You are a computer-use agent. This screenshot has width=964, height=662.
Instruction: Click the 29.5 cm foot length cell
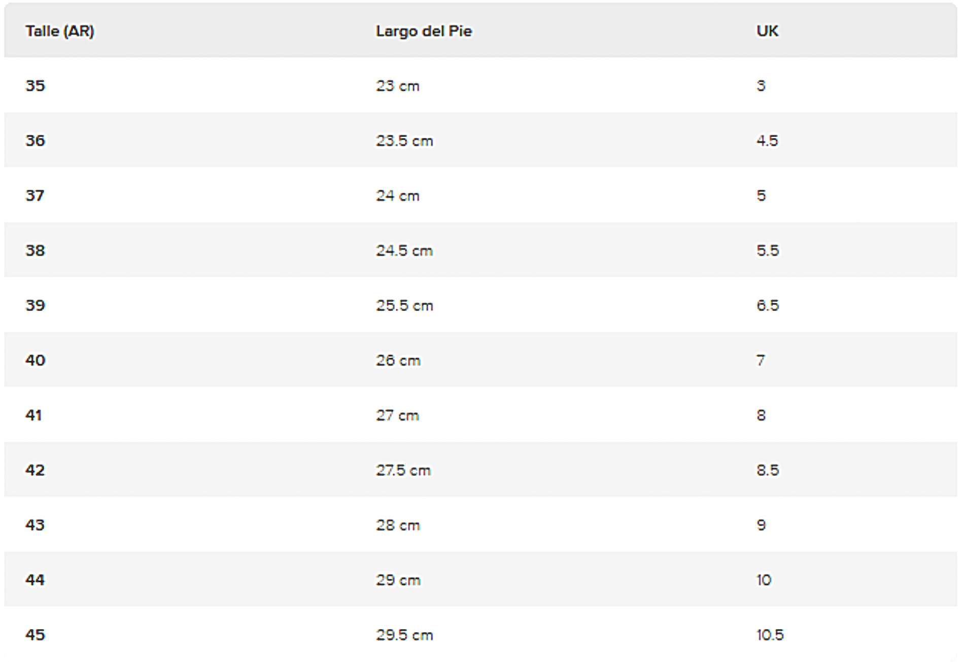(404, 635)
